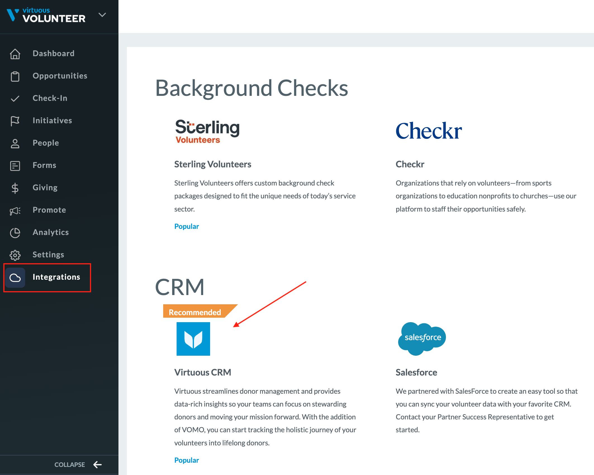
Task: Click the Giving dollar sign icon
Action: tap(15, 188)
